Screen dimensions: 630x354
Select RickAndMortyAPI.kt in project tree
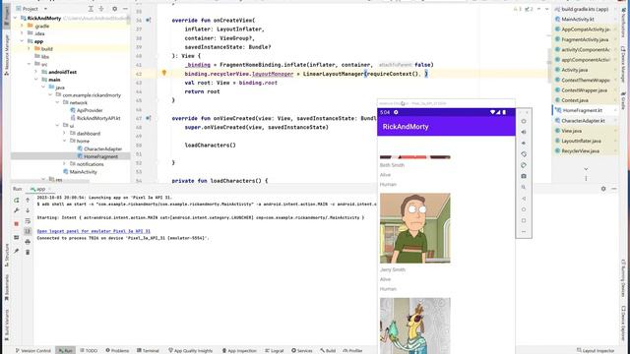95,118
